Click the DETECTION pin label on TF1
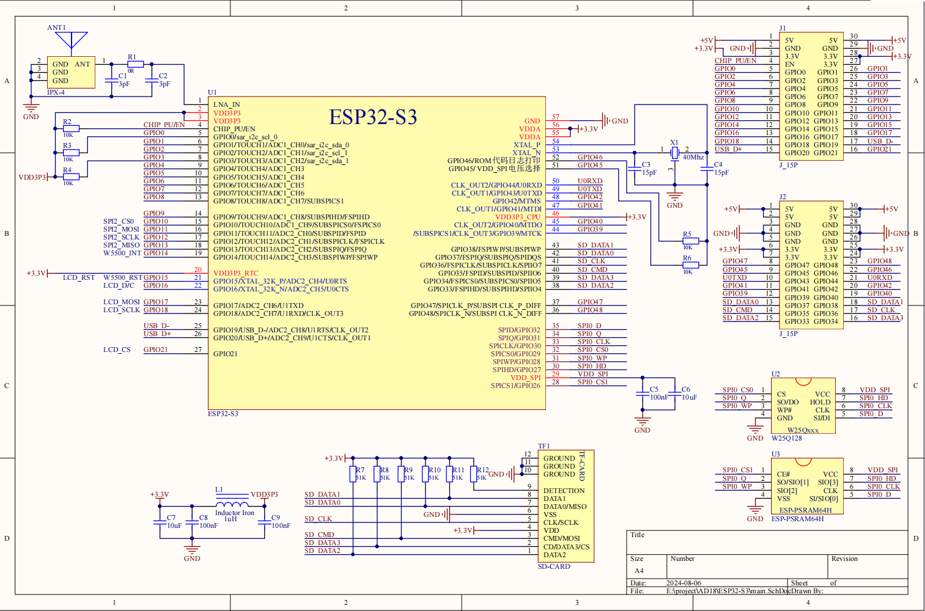The image size is (925, 611). [564, 491]
